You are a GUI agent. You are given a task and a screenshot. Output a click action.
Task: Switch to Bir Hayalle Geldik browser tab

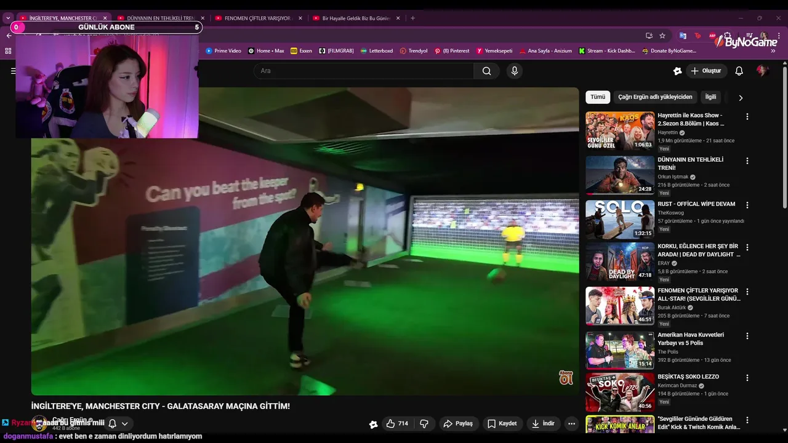pyautogui.click(x=356, y=18)
